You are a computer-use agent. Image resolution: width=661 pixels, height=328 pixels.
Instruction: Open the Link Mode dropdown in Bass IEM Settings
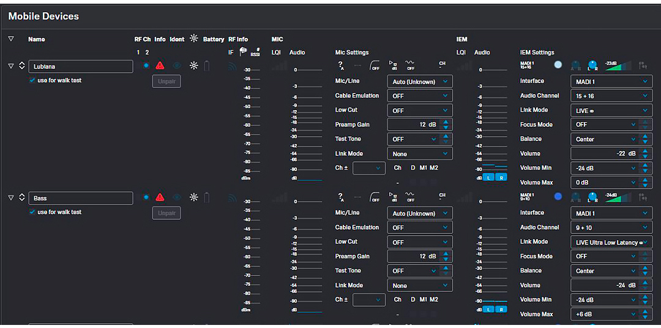(x=612, y=242)
